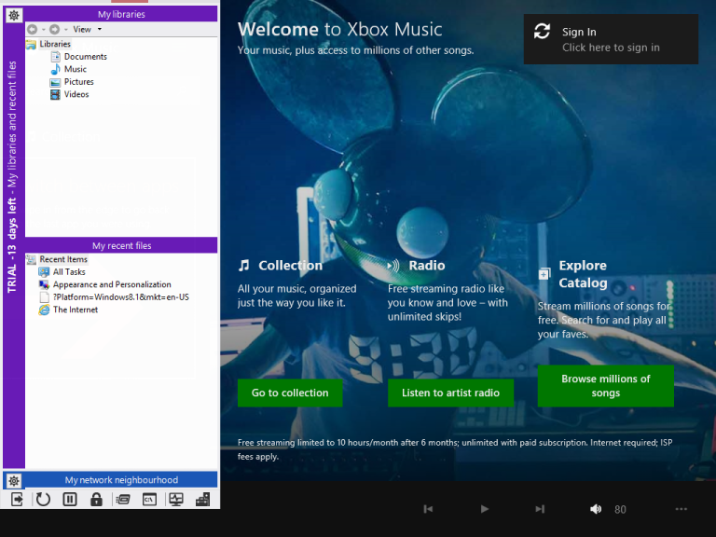Click the Explore Catalog heading

tap(583, 274)
